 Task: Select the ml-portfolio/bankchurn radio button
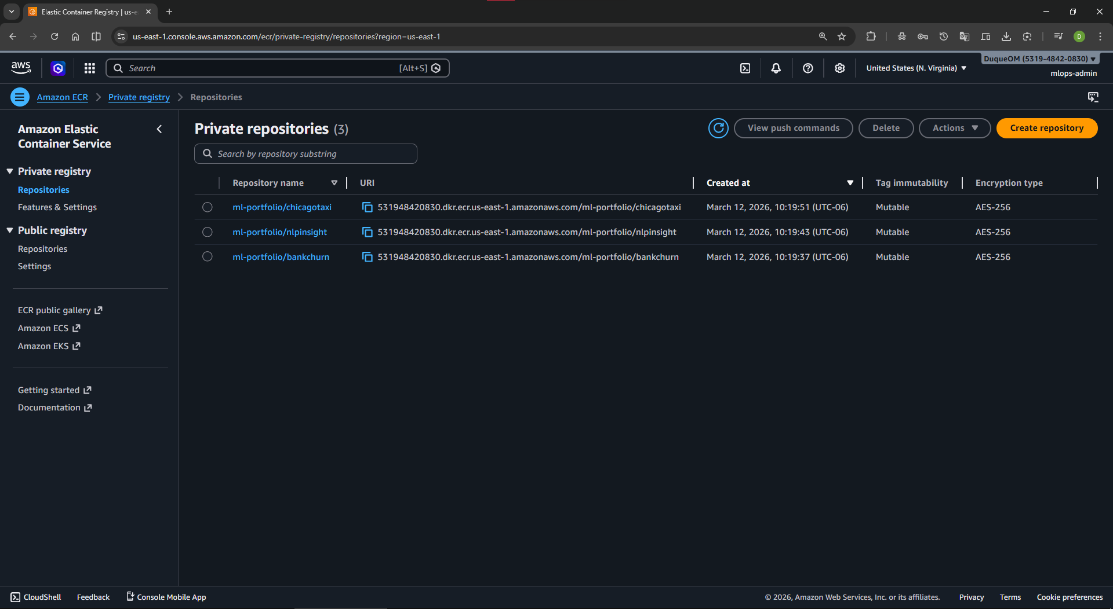click(208, 257)
